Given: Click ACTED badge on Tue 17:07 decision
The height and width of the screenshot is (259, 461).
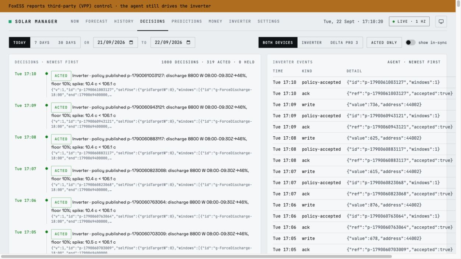Looking at the screenshot, I should (x=61, y=170).
